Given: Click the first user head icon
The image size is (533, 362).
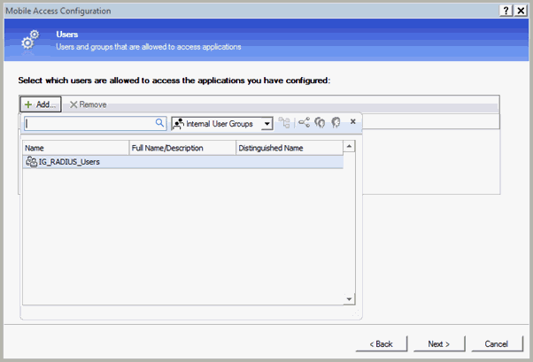Looking at the screenshot, I should [x=320, y=123].
